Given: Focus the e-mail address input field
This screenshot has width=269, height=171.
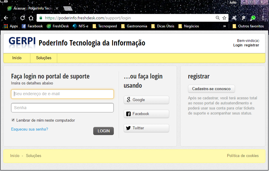Looking at the screenshot, I should 63,94.
